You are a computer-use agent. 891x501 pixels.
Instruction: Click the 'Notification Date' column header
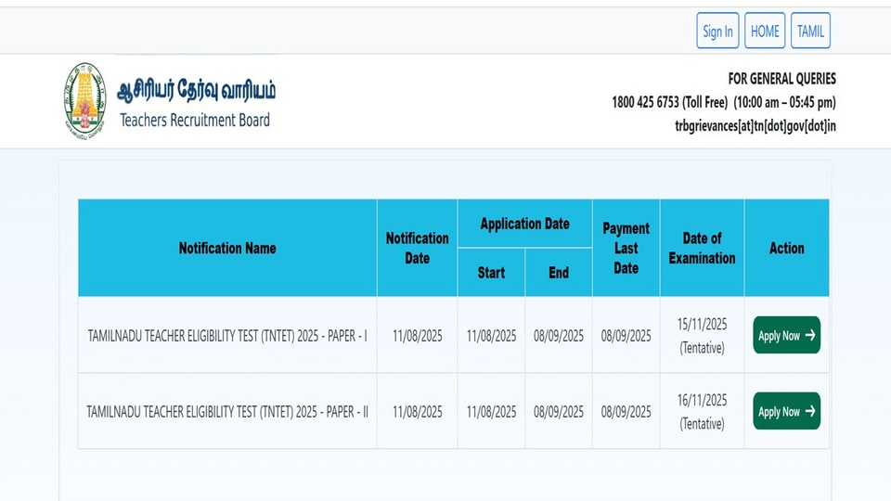coord(417,249)
